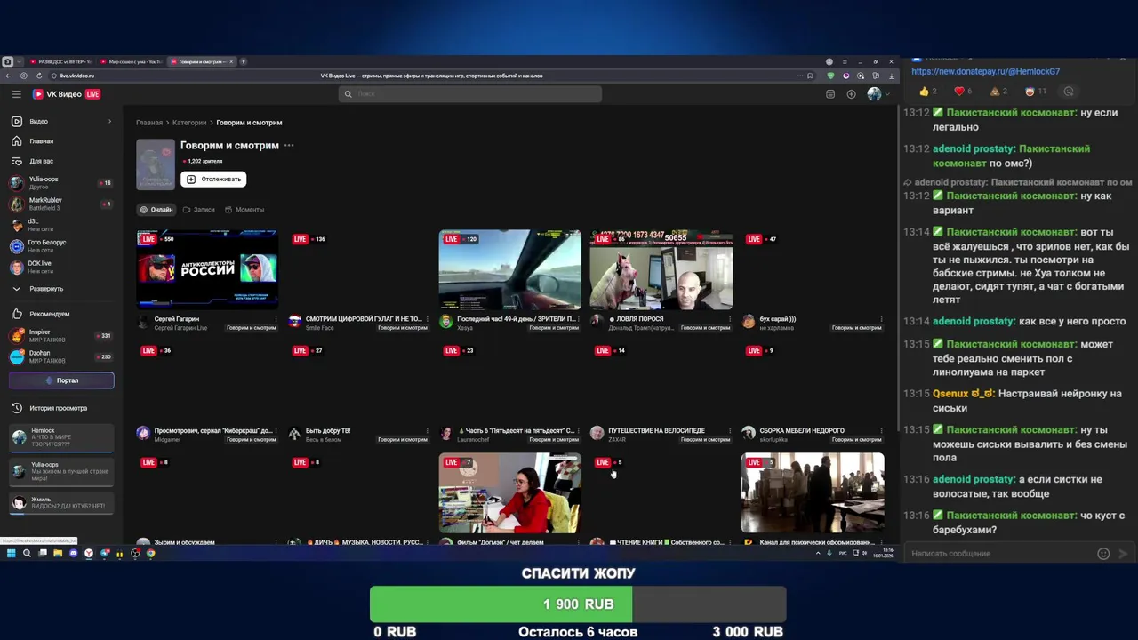
Task: Open options for ПУТЕШЕСТВИЕ НА ВЕЛОСИПЕДЕ stream
Action: [730, 431]
